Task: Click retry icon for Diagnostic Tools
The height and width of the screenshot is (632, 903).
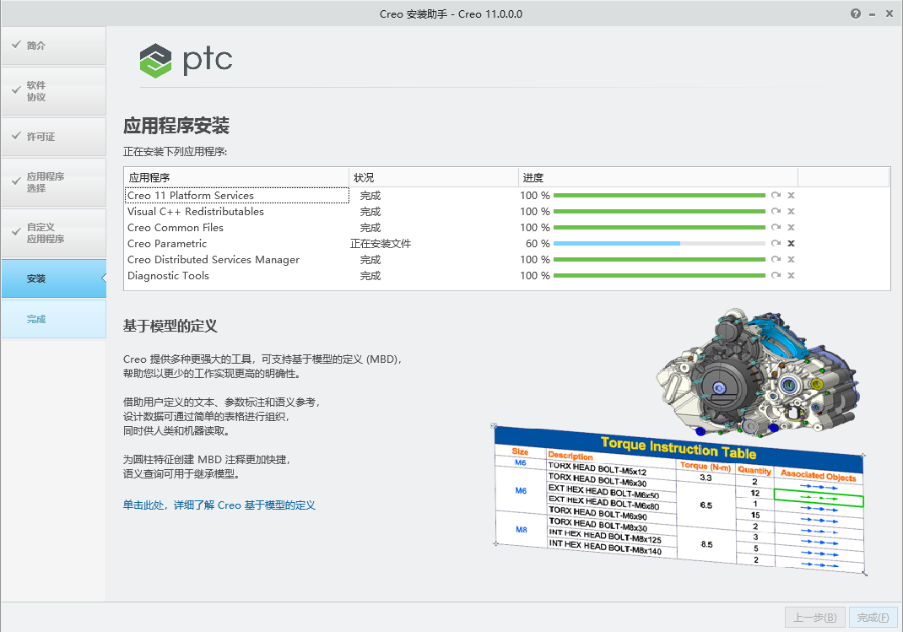Action: pyautogui.click(x=776, y=276)
